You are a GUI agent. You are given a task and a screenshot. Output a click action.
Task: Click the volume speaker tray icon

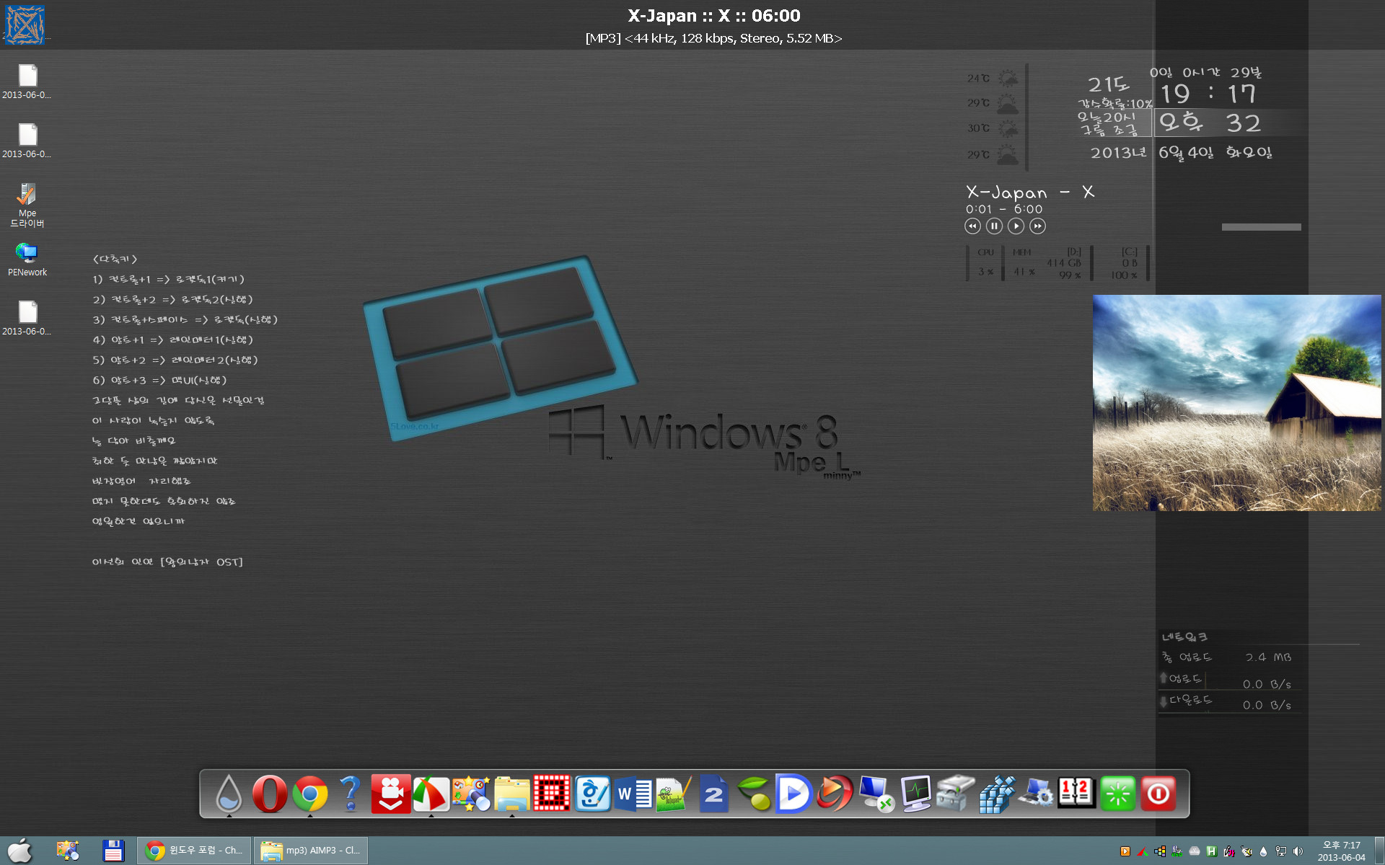[1298, 851]
